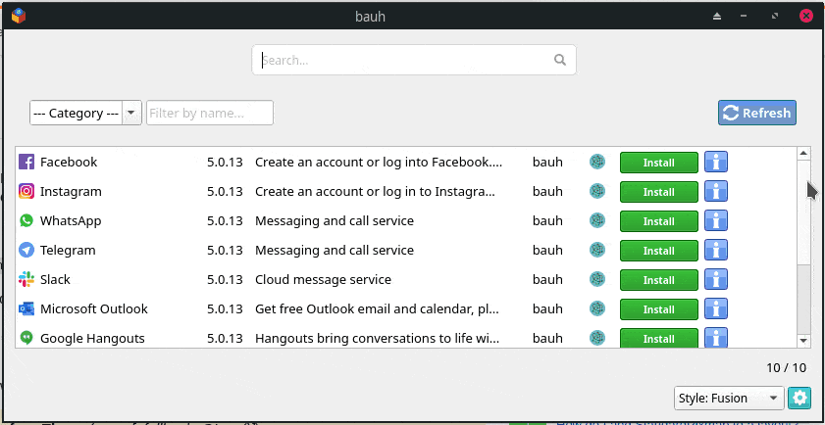This screenshot has width=825, height=425.
Task: Install Microsoft Outlook
Action: click(659, 309)
